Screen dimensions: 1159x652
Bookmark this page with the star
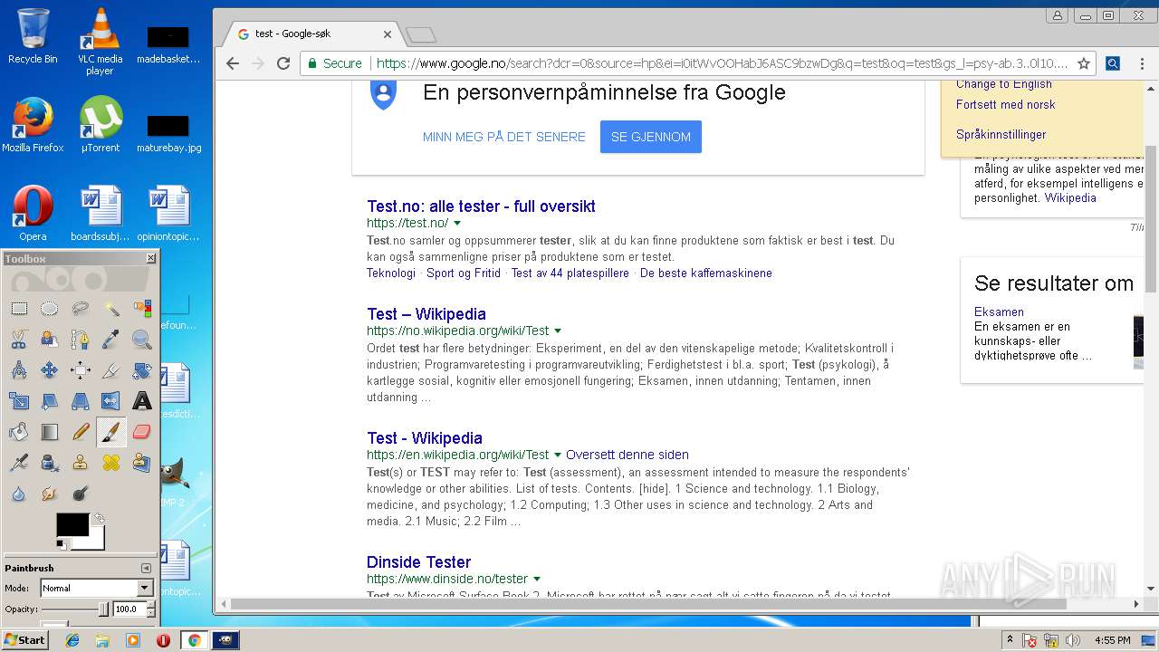[x=1083, y=63]
